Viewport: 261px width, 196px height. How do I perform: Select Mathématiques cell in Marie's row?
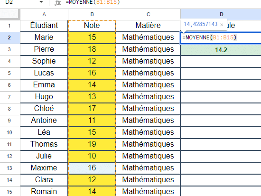pyautogui.click(x=148, y=37)
